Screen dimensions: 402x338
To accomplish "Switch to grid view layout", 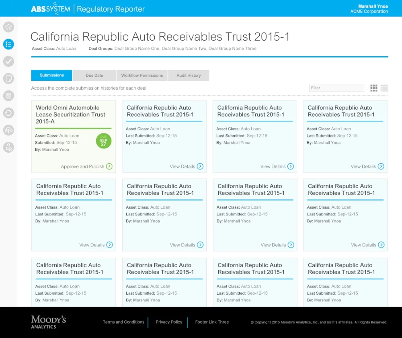I will (x=374, y=88).
